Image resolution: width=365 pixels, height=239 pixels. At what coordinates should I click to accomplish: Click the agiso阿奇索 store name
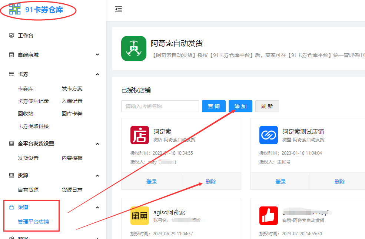click(169, 212)
